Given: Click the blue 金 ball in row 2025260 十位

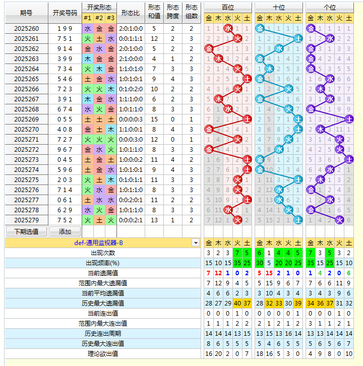Looking at the screenshot, I should [260, 28].
